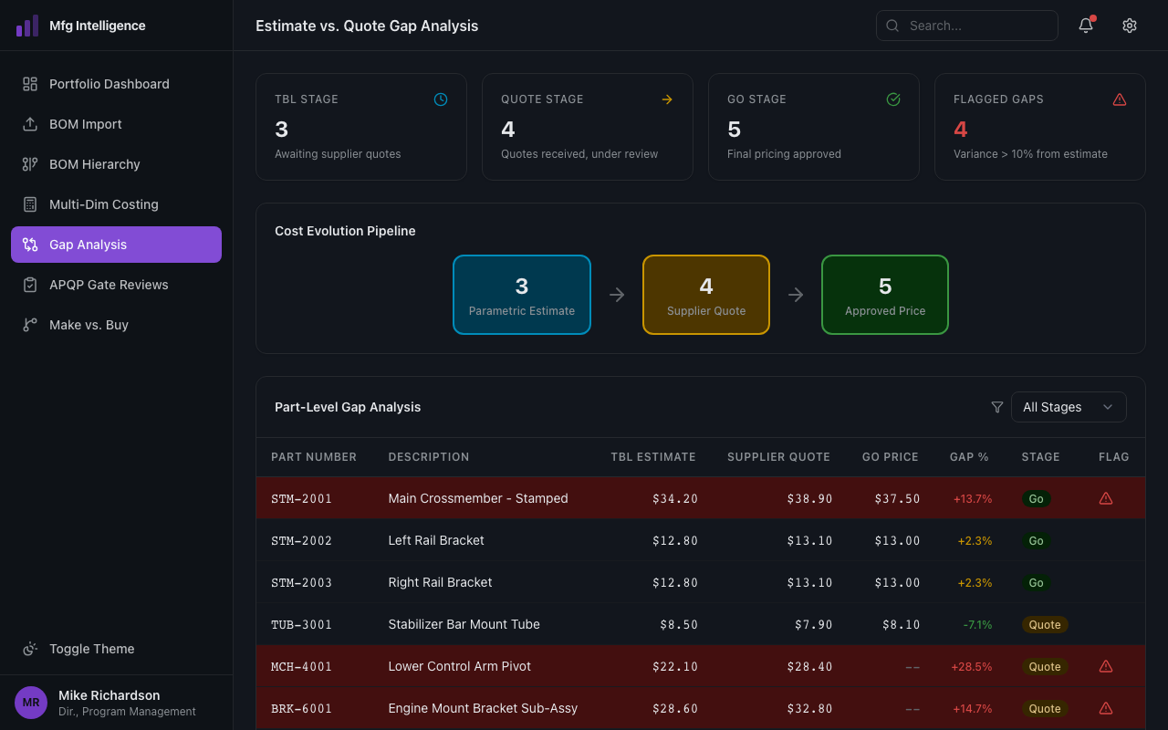Select the Multi-Dim Costing icon
This screenshot has width=1168, height=730.
click(30, 204)
